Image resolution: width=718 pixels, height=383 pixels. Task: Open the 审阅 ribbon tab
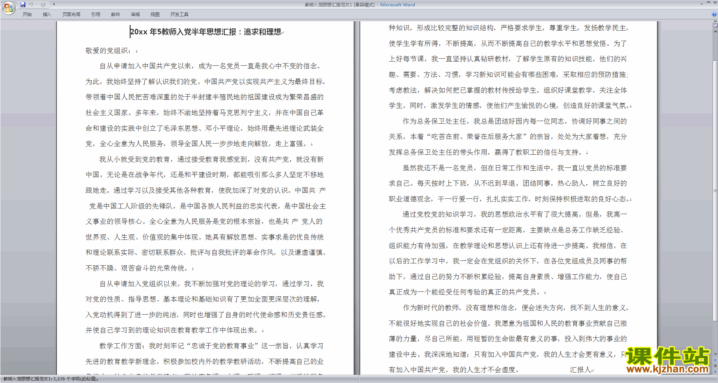pos(135,15)
